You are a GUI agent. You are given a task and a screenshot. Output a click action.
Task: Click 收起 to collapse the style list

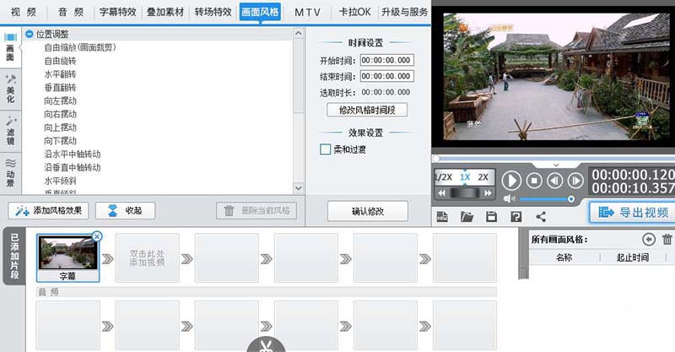(124, 210)
